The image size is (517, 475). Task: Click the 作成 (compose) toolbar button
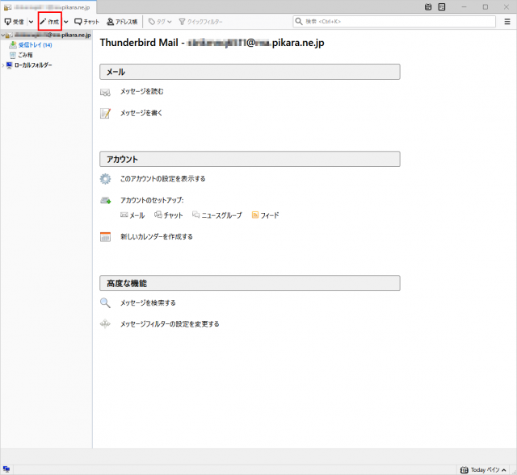point(49,21)
